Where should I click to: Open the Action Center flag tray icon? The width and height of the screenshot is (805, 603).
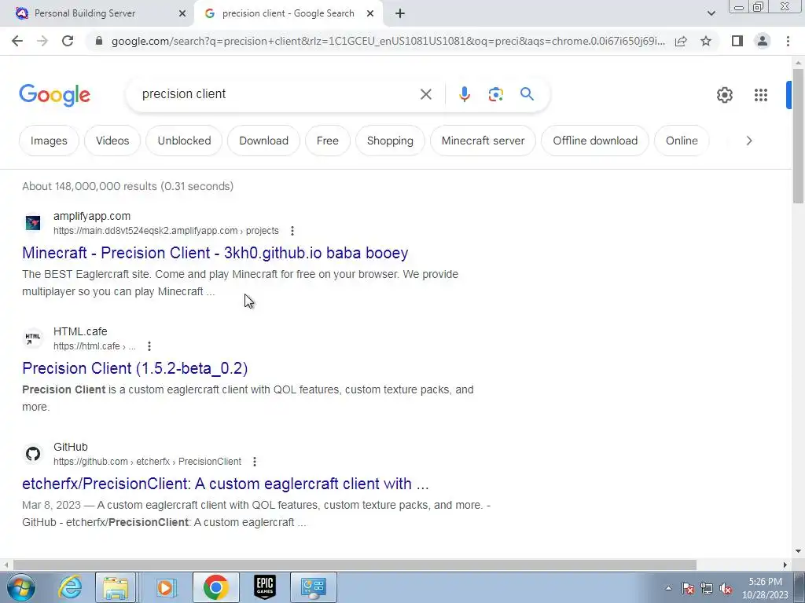click(688, 589)
